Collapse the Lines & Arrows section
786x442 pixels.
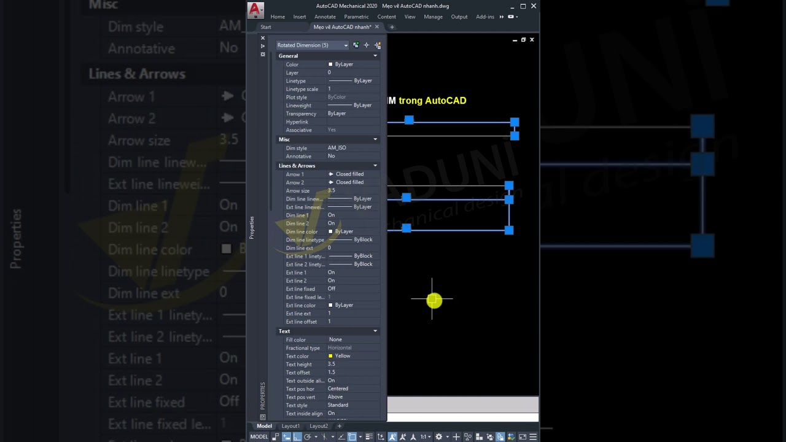point(375,166)
